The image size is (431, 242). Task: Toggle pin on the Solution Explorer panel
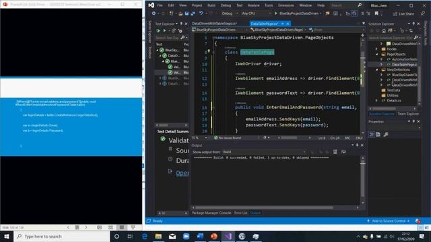[x=413, y=24]
